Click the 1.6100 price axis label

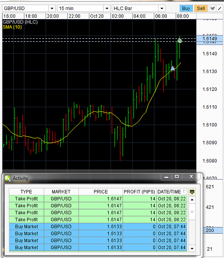(x=210, y=125)
